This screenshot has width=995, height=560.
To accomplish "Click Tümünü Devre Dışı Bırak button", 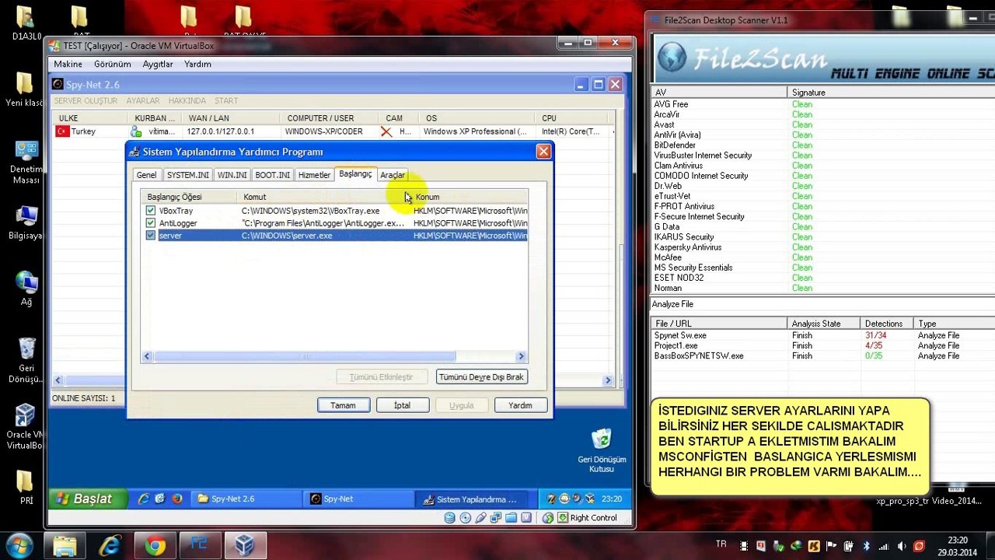I will pyautogui.click(x=482, y=377).
